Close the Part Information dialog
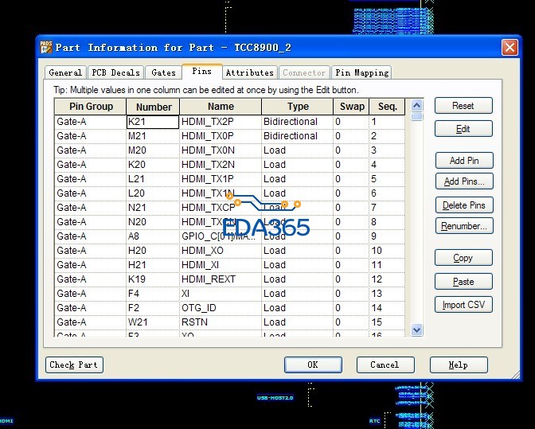This screenshot has width=535, height=429. (x=510, y=48)
